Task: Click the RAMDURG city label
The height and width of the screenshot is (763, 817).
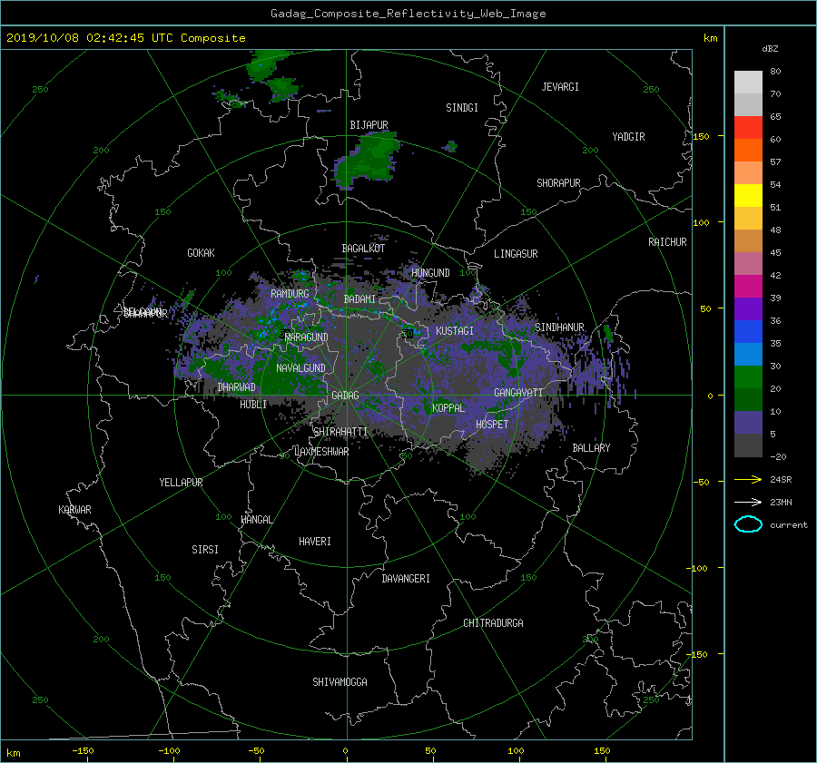Action: pyautogui.click(x=290, y=294)
